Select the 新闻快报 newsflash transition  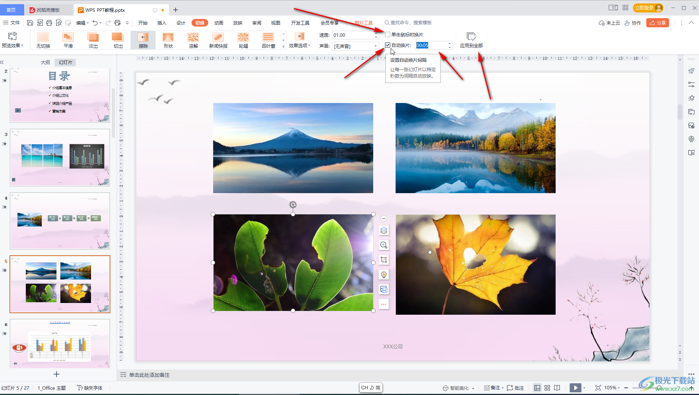point(218,40)
